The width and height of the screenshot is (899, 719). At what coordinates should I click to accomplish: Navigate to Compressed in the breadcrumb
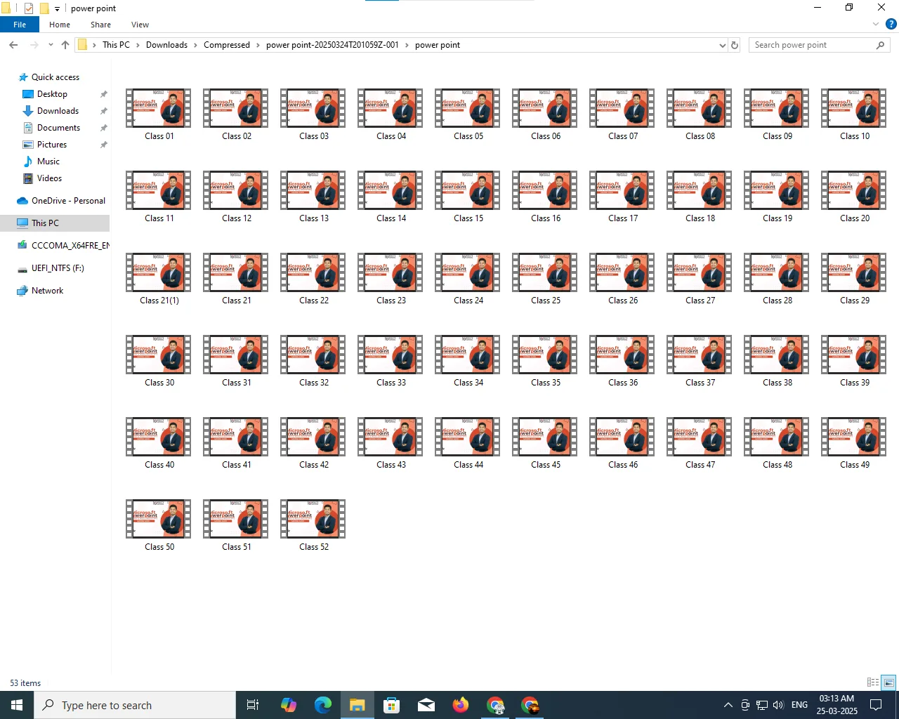(226, 45)
